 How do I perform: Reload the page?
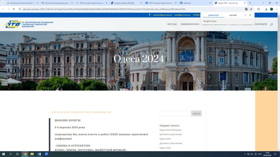coord(14,9)
